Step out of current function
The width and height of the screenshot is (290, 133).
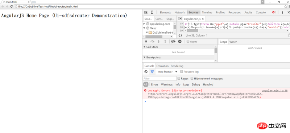click(x=165, y=42)
